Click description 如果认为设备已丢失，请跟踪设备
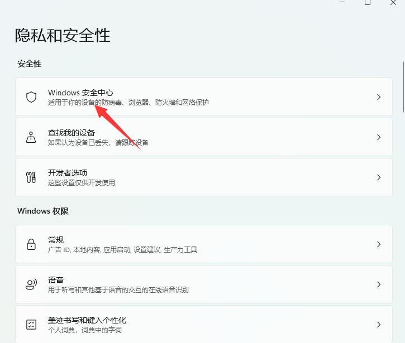This screenshot has height=343, width=405. pos(98,143)
